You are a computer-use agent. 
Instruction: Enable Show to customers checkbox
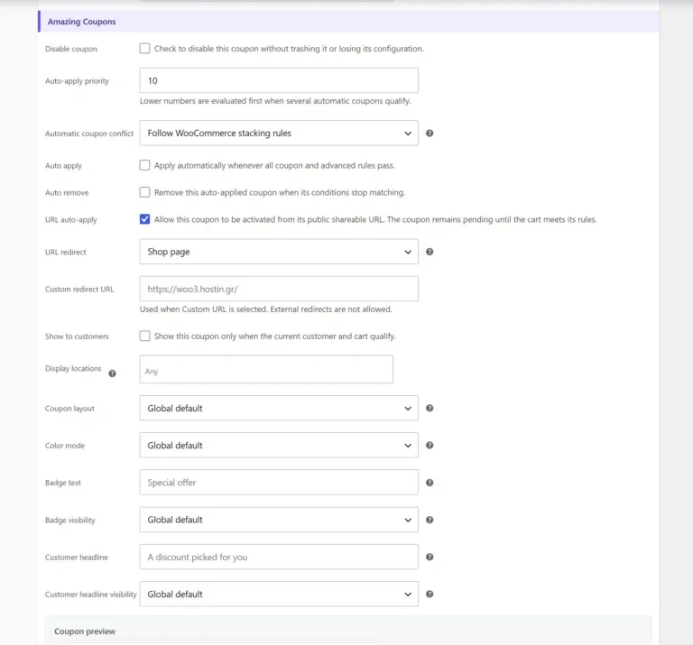144,336
